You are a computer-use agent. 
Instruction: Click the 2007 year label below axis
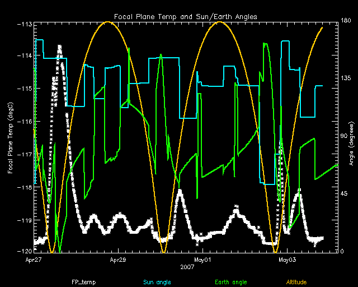[x=188, y=267]
